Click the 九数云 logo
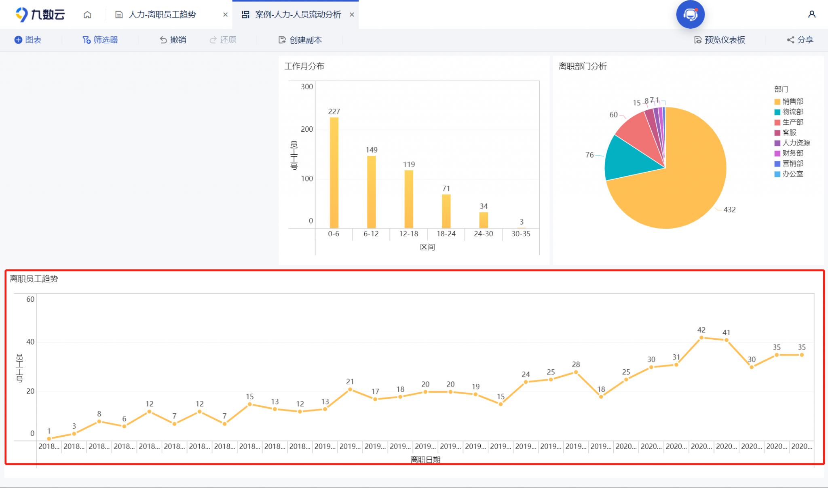This screenshot has height=488, width=828. 38,13
